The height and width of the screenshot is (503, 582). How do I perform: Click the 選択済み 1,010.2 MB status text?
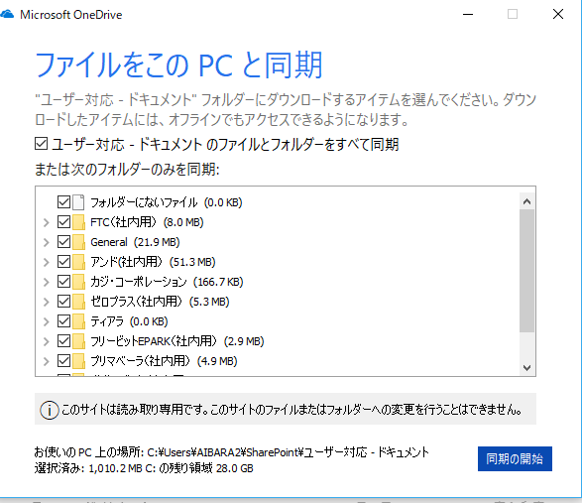(x=144, y=468)
